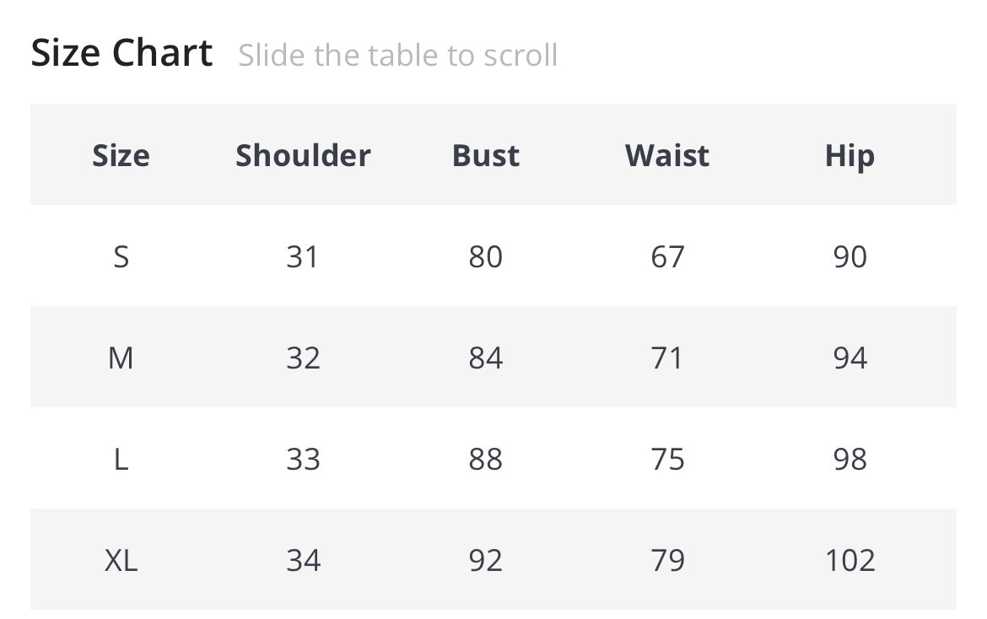Click the S size row label
Screen dimensions: 987x619
point(121,257)
